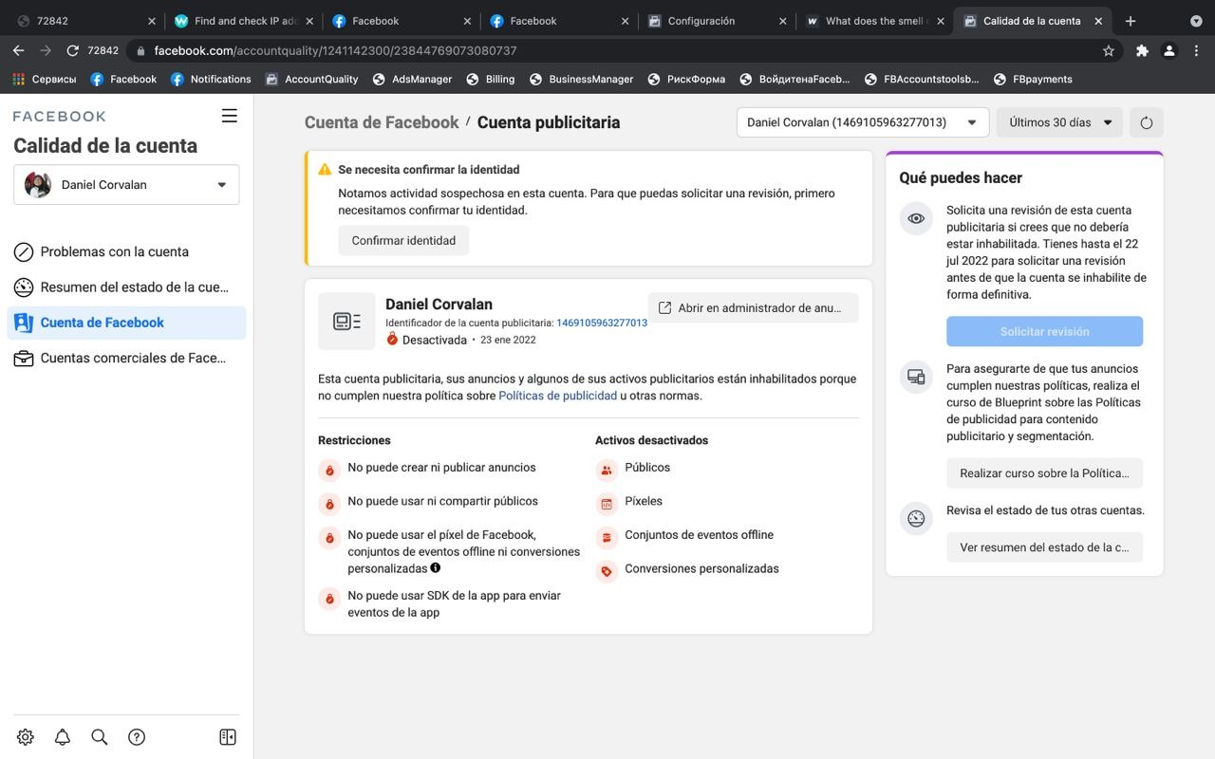This screenshot has height=759, width=1215.
Task: Click 'Conversiones personalizadas' asset item
Action: (701, 569)
